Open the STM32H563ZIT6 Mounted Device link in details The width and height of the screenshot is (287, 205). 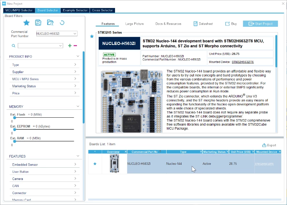(243, 62)
